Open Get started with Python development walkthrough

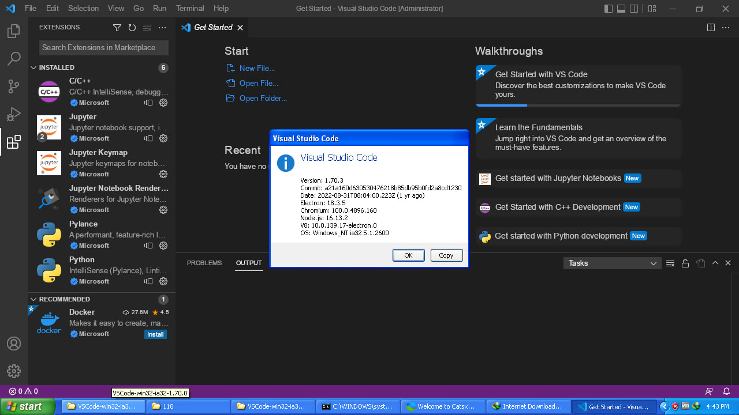pos(578,236)
